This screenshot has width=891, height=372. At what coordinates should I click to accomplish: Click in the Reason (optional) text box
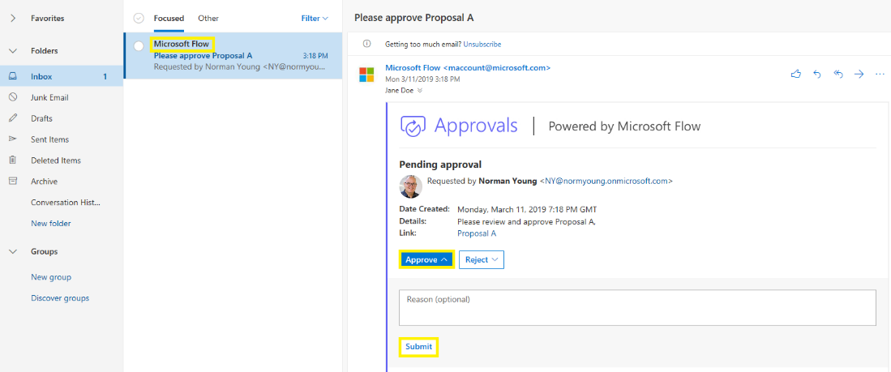coord(636,308)
